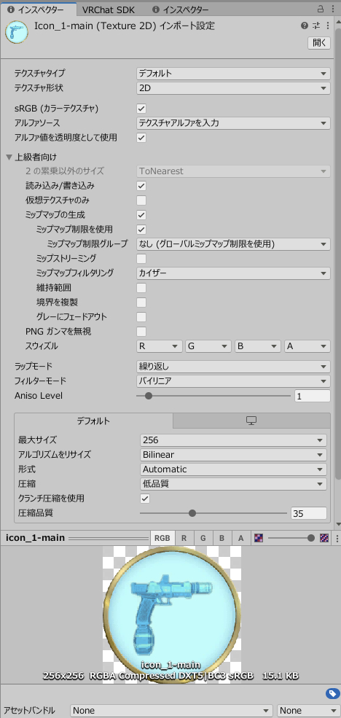
Task: Click the asset label tag icon
Action: (x=332, y=694)
